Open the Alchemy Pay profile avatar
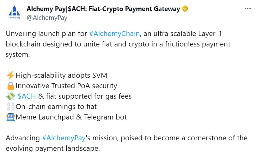Viewport: 256px width, 159px height. [x=14, y=13]
